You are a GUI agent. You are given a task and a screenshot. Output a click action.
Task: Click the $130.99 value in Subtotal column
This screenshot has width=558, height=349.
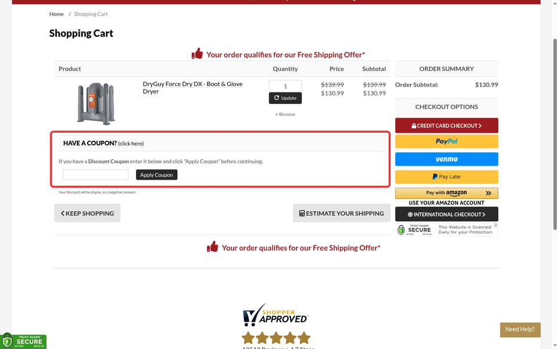(374, 93)
